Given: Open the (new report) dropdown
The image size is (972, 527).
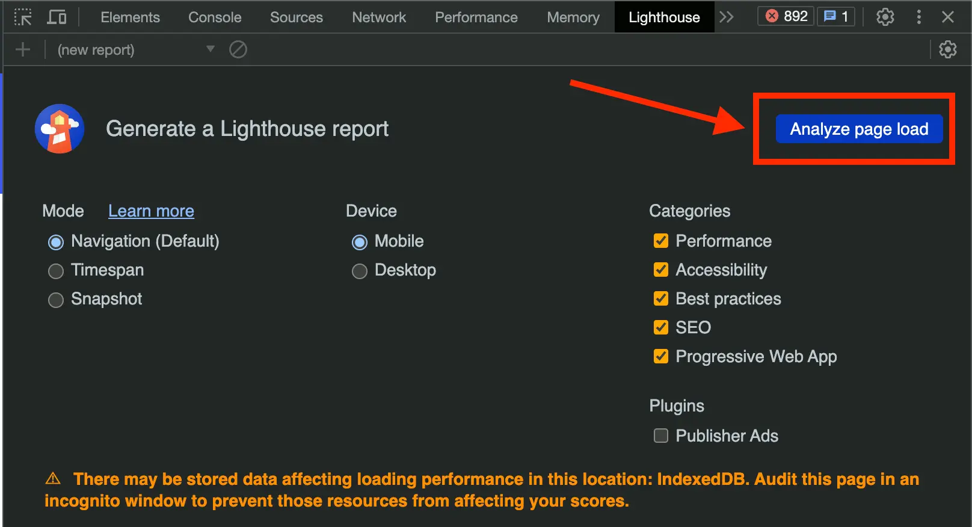Looking at the screenshot, I should point(136,49).
